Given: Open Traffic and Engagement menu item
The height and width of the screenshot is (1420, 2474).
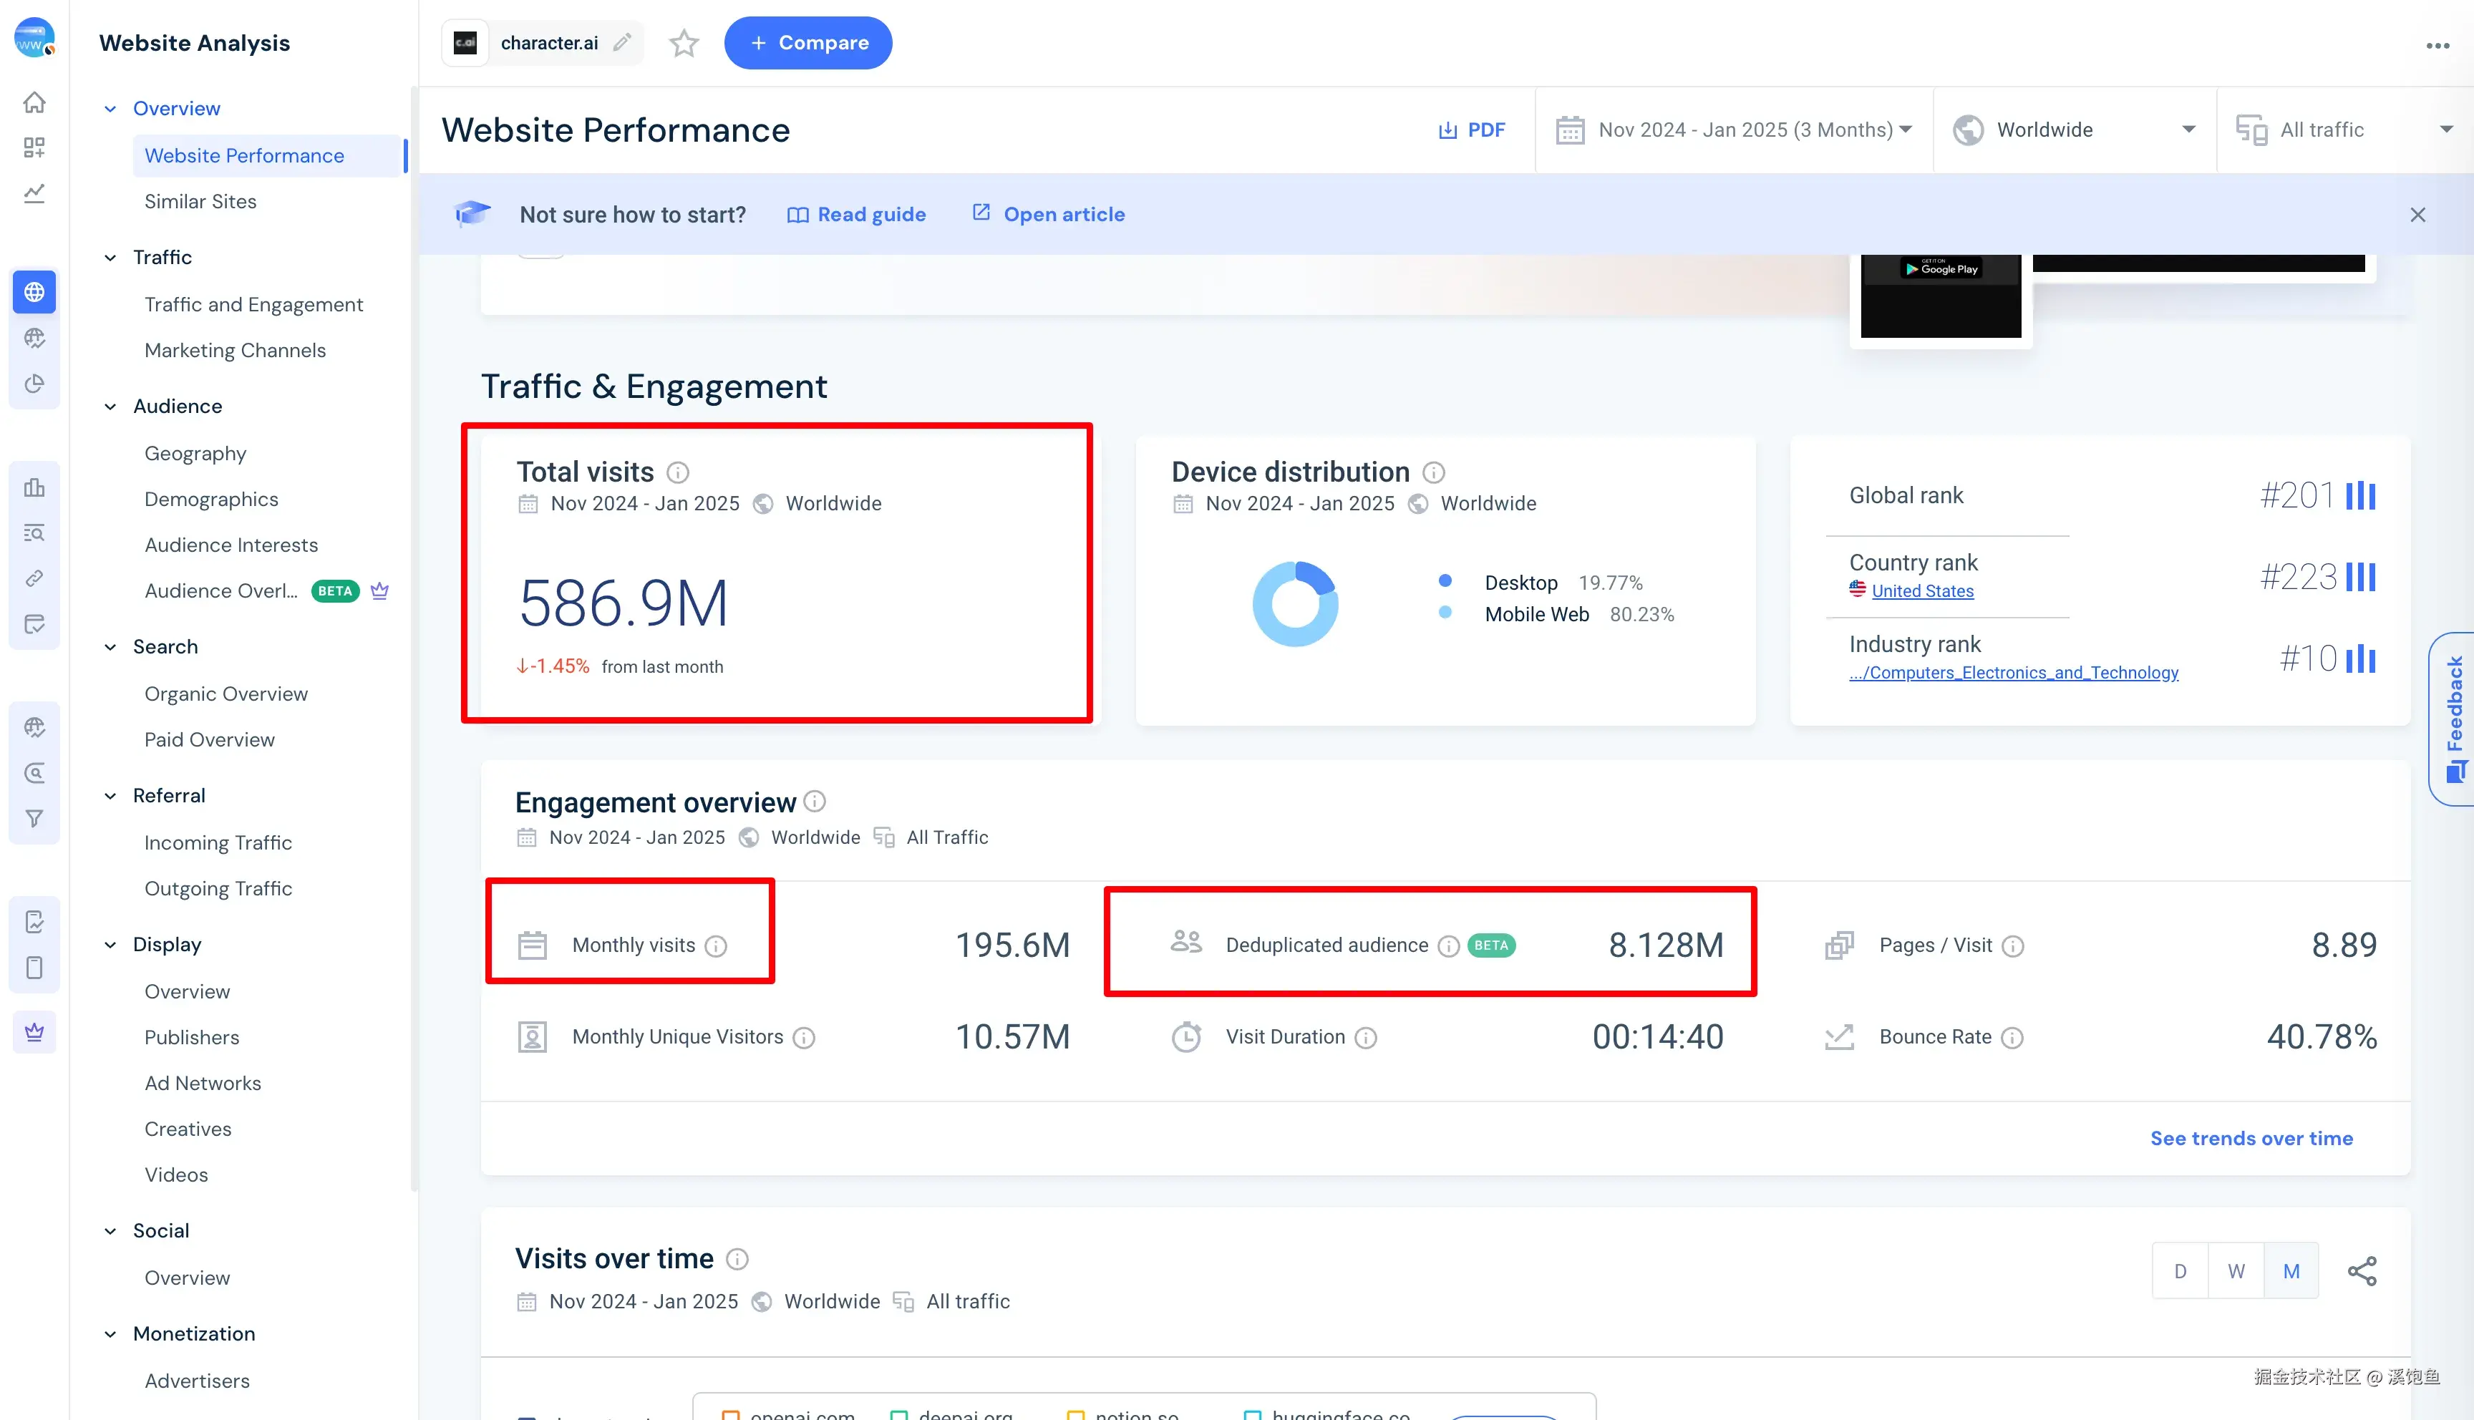Looking at the screenshot, I should click(x=253, y=304).
